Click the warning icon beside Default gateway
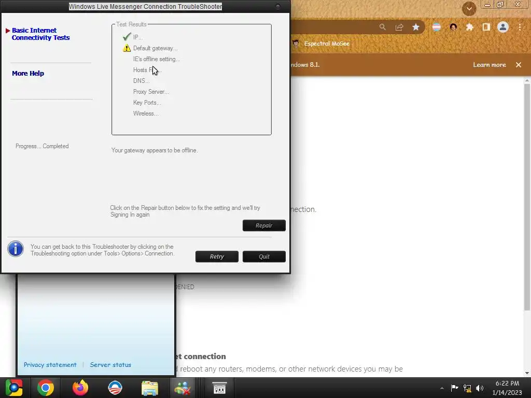The width and height of the screenshot is (531, 398). (x=127, y=48)
